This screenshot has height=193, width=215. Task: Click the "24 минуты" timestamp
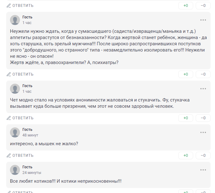(x=32, y=173)
